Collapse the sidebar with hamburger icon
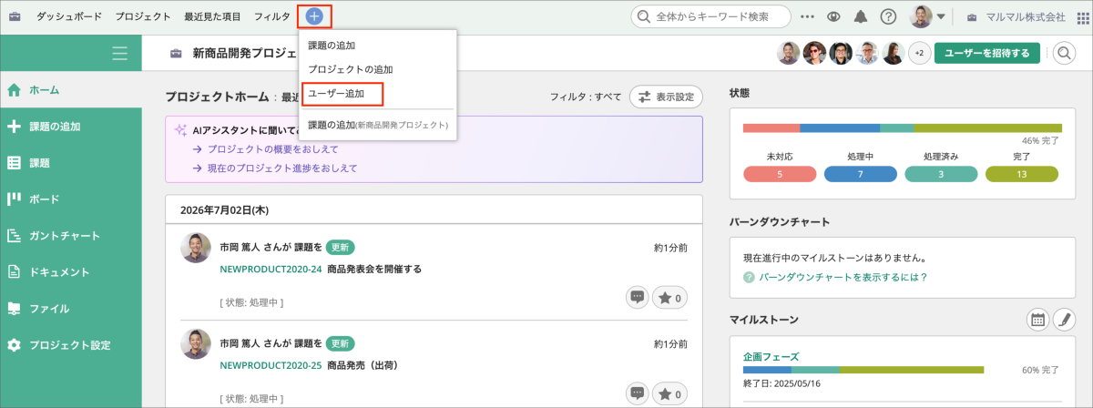The height and width of the screenshot is (408, 1093). coord(120,54)
